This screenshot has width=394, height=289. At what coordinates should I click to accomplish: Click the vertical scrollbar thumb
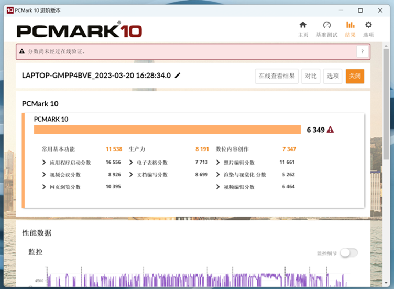point(386,104)
